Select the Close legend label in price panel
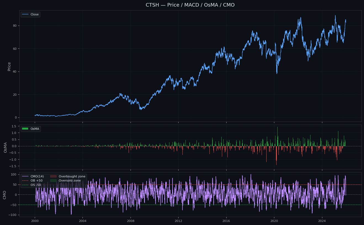This screenshot has width=364, height=225. click(x=34, y=15)
